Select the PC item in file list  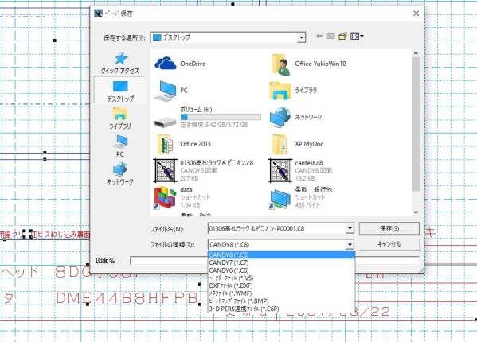point(171,91)
